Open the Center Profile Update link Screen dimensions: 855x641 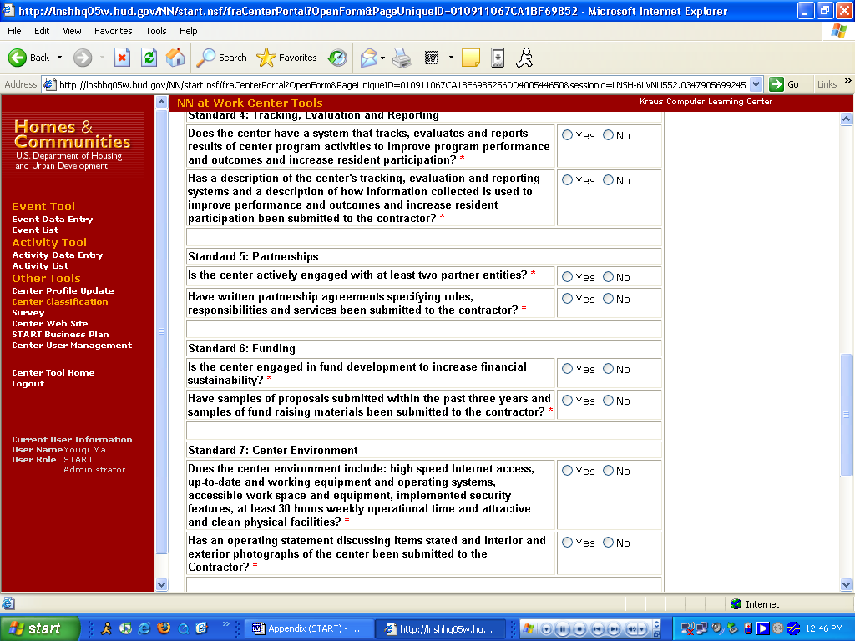63,291
